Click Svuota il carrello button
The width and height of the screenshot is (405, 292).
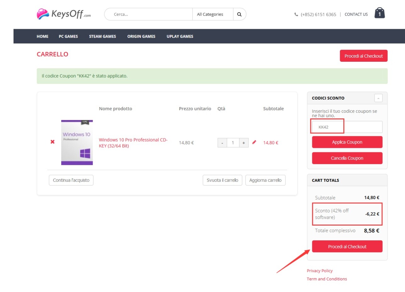(222, 180)
